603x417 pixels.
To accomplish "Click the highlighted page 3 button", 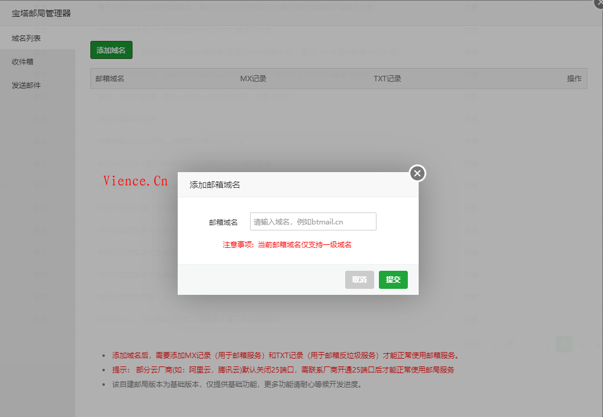I will (x=564, y=344).
